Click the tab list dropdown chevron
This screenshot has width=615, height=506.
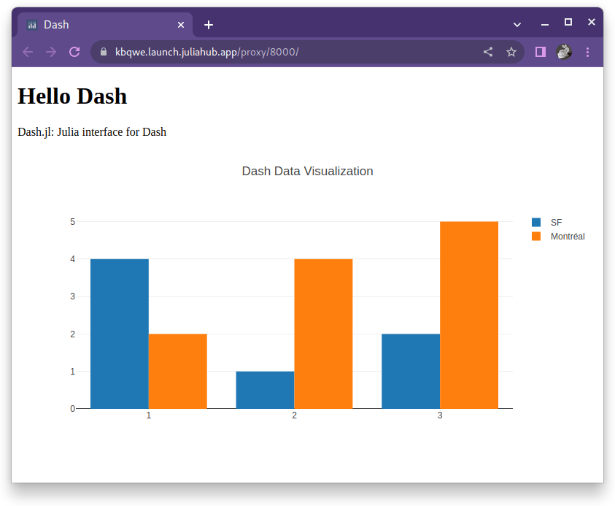pyautogui.click(x=517, y=23)
